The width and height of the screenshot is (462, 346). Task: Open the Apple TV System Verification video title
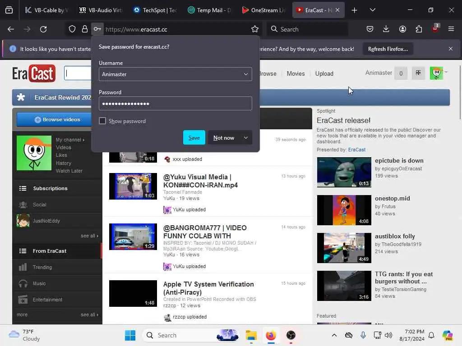(208, 288)
